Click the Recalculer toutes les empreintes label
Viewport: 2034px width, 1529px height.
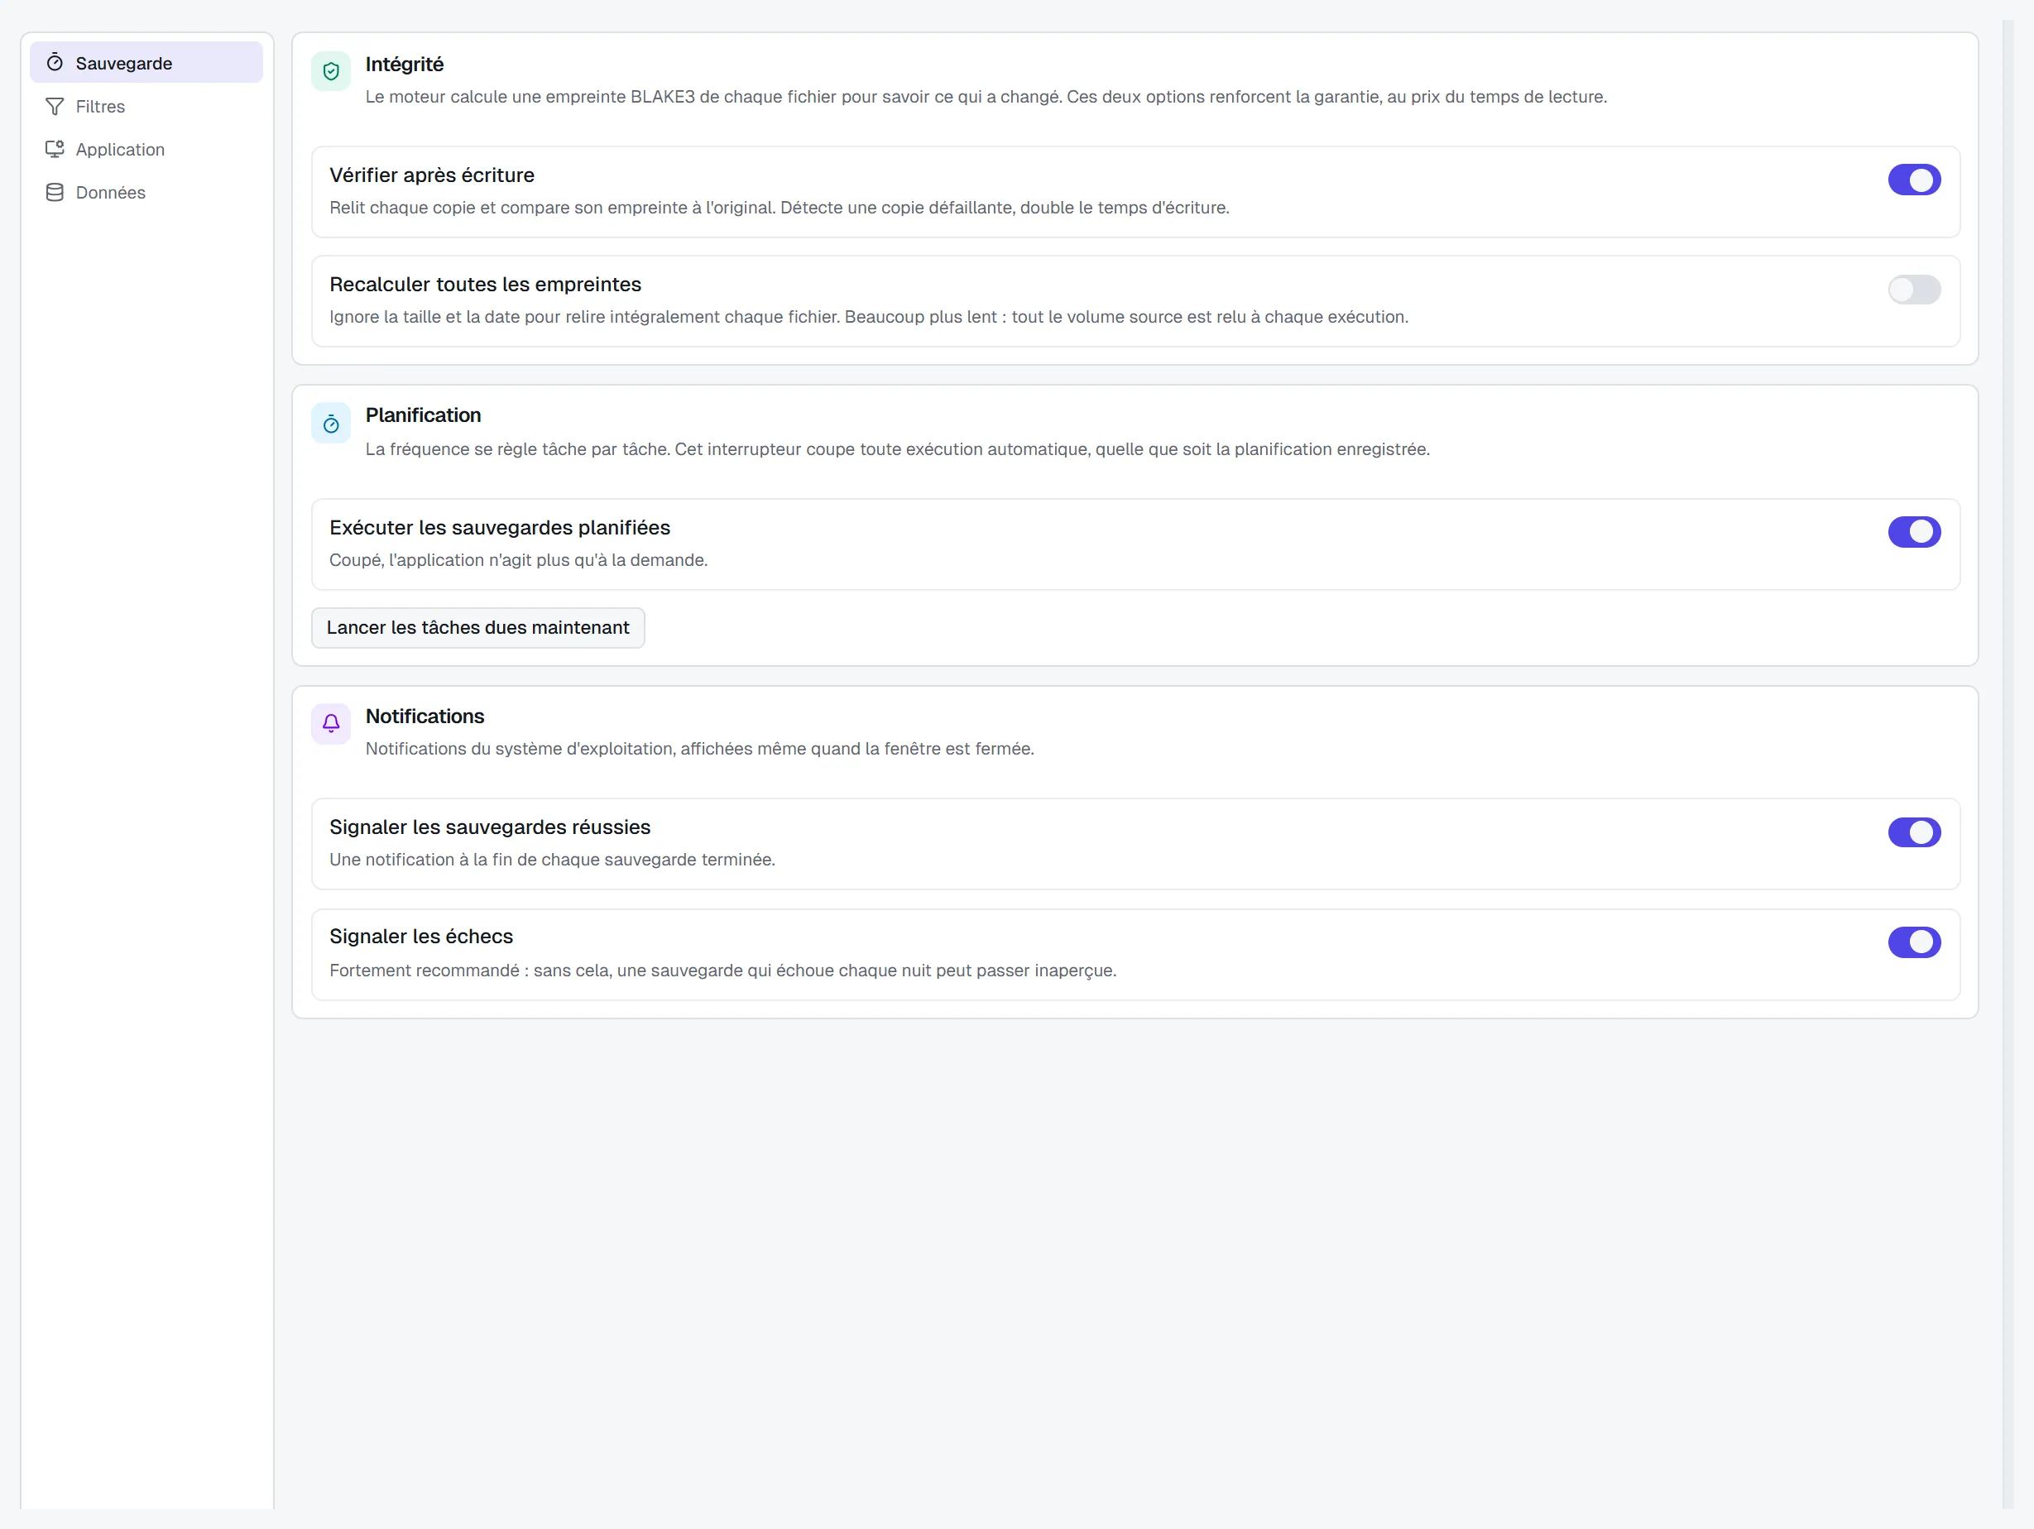tap(486, 284)
